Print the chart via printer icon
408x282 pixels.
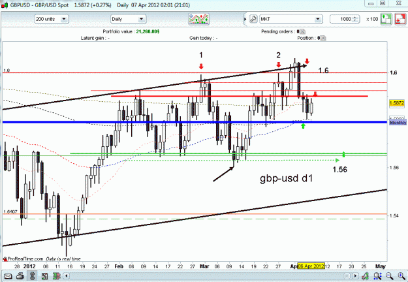[x=20, y=276]
